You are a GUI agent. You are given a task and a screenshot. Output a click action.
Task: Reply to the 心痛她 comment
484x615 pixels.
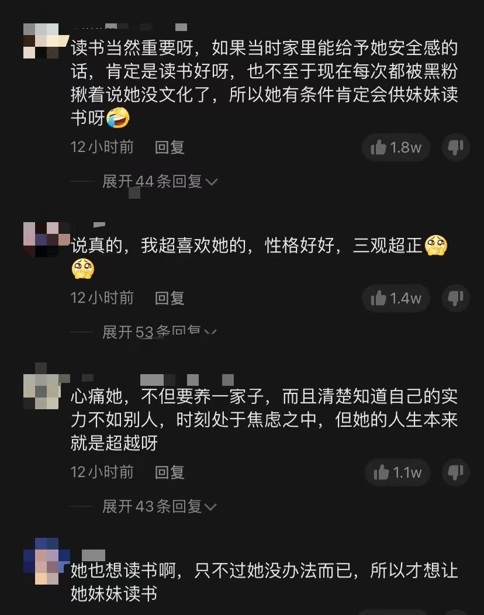170,472
